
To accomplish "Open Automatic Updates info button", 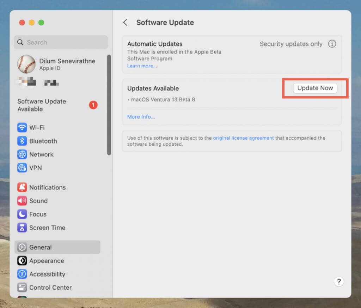I will tap(332, 44).
